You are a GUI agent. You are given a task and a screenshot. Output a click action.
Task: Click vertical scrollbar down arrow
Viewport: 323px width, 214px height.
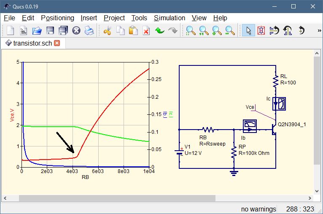click(x=317, y=191)
